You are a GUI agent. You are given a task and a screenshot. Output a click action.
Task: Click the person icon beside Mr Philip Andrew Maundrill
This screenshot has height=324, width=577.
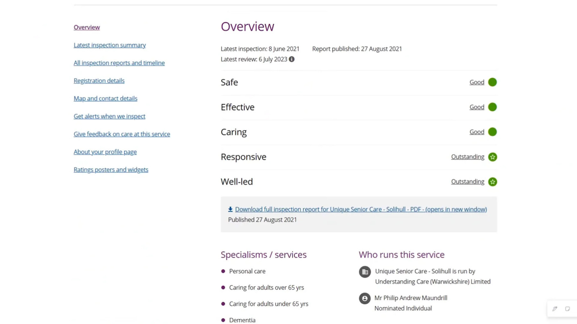click(x=365, y=298)
